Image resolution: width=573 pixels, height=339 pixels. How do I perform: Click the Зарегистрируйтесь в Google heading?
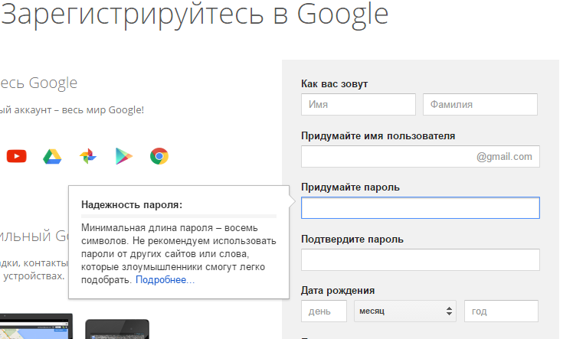[195, 15]
